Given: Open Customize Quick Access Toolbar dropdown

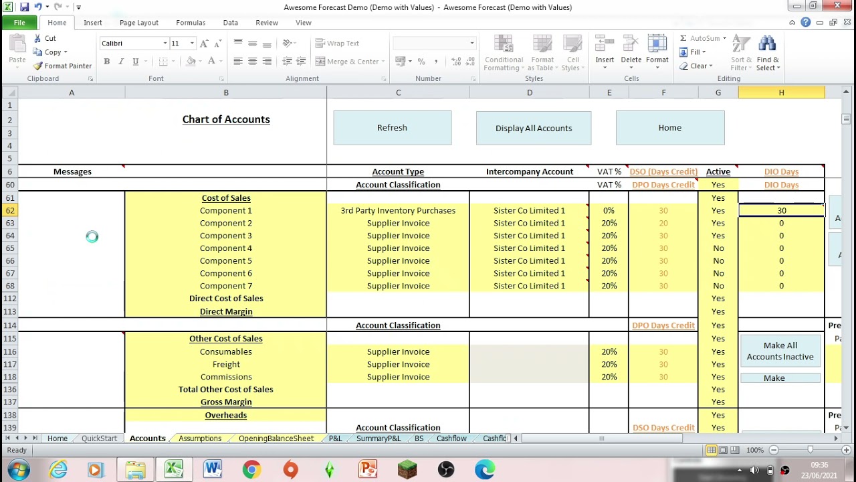Looking at the screenshot, I should click(x=78, y=7).
